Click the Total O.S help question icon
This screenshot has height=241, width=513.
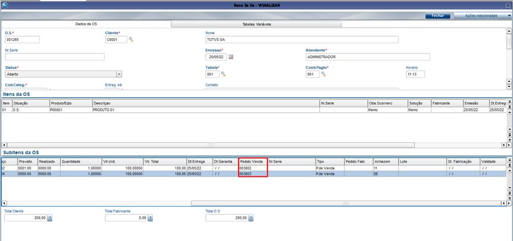click(251, 218)
